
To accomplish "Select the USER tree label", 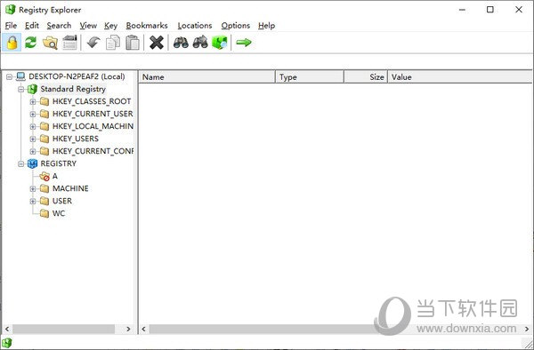I will pos(62,201).
